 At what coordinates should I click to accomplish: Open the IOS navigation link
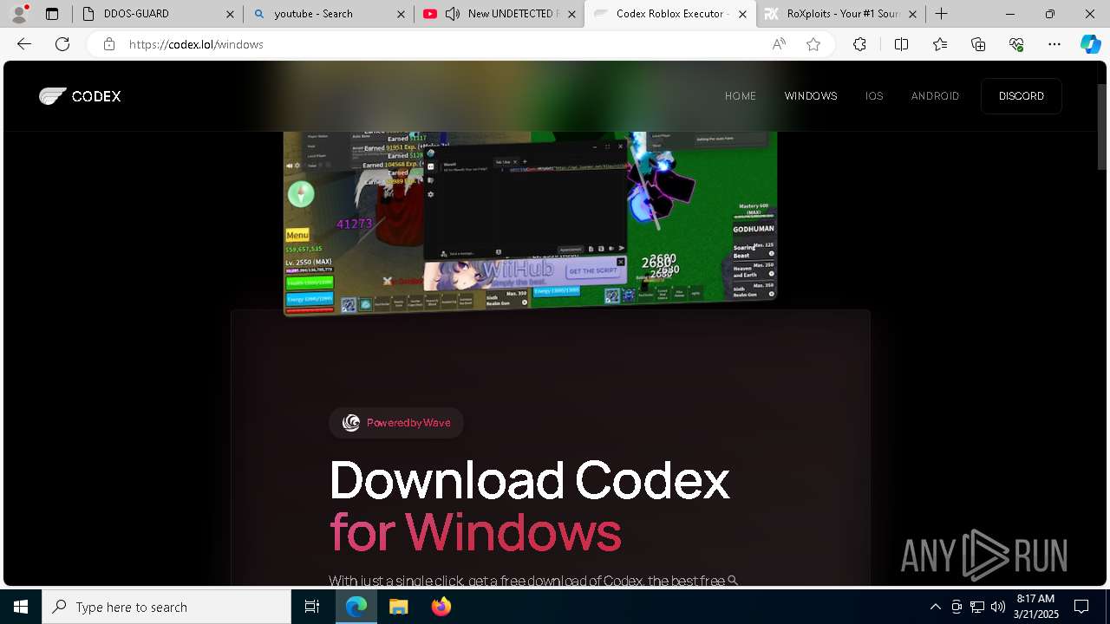click(874, 96)
